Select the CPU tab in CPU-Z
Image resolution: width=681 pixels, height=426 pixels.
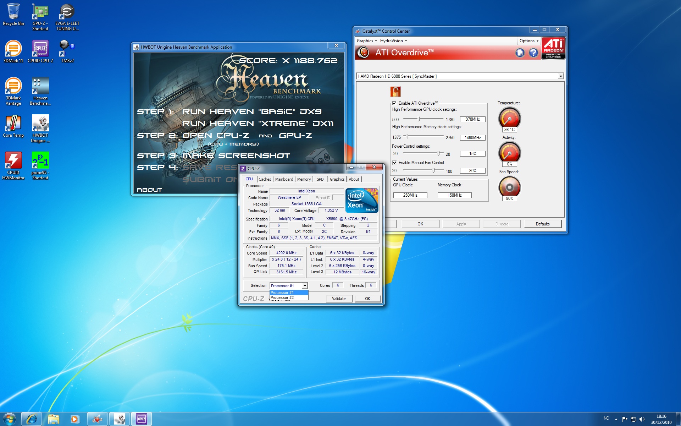(x=249, y=179)
